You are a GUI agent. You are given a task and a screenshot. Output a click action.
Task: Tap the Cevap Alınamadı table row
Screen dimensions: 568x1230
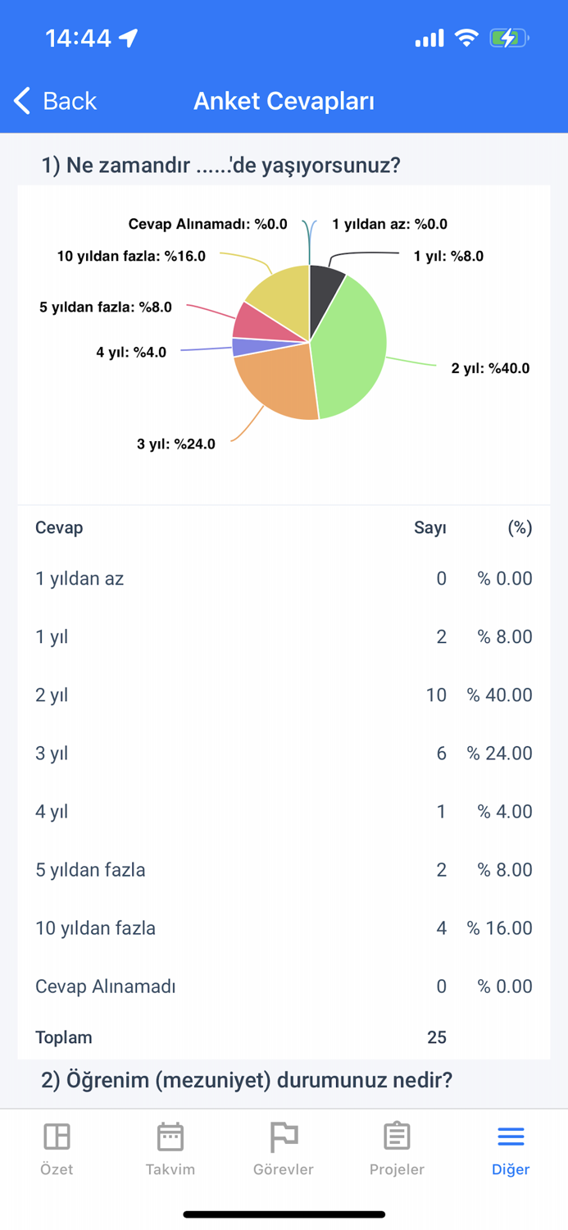pos(284,986)
